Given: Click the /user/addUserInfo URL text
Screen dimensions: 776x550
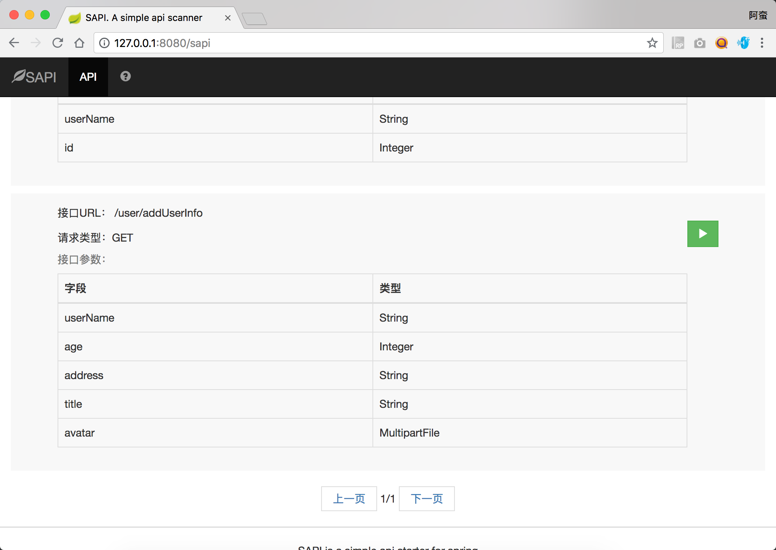Looking at the screenshot, I should point(158,213).
